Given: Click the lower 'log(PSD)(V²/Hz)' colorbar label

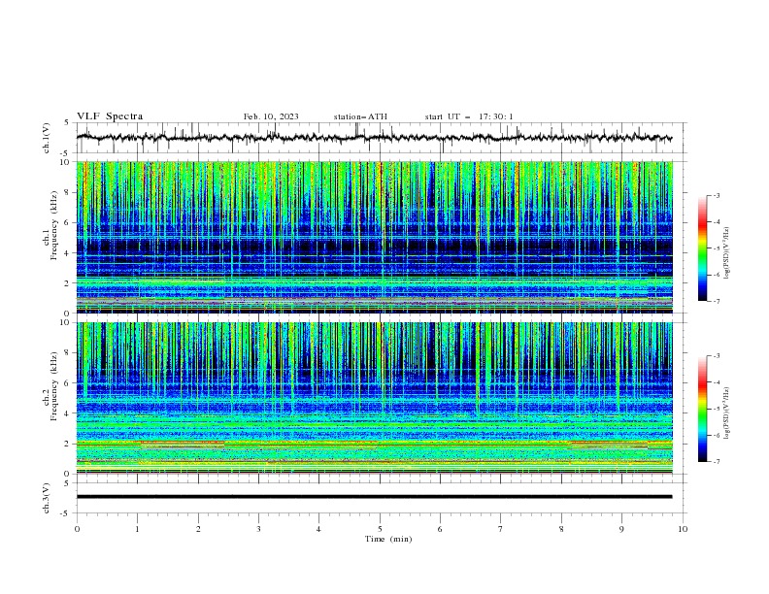Looking at the screenshot, I should pyautogui.click(x=727, y=413).
